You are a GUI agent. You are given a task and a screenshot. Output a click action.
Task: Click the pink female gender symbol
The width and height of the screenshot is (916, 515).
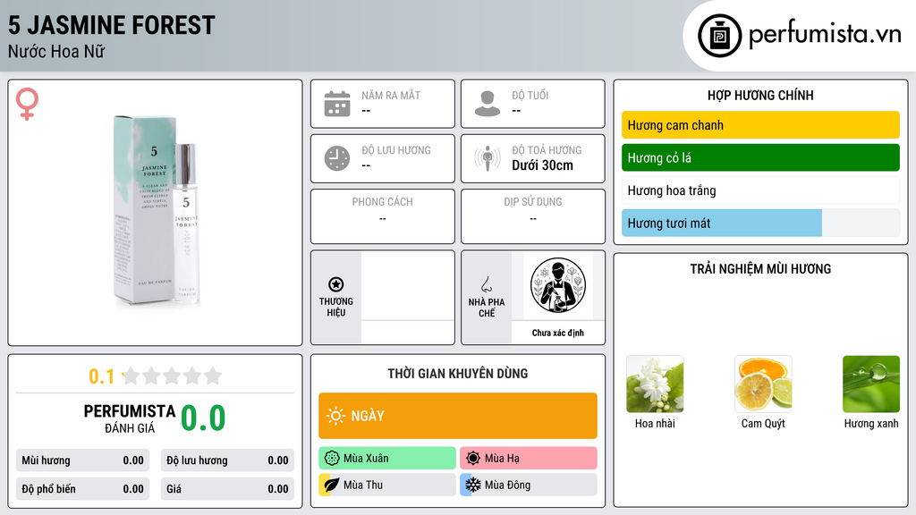27,104
